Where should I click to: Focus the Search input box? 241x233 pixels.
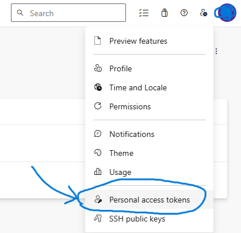click(68, 13)
